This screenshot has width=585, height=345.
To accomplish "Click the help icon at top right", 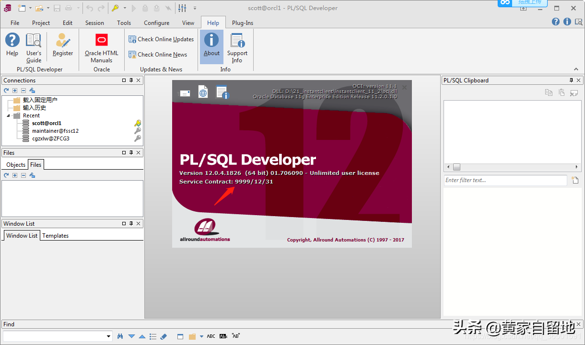I will point(556,22).
